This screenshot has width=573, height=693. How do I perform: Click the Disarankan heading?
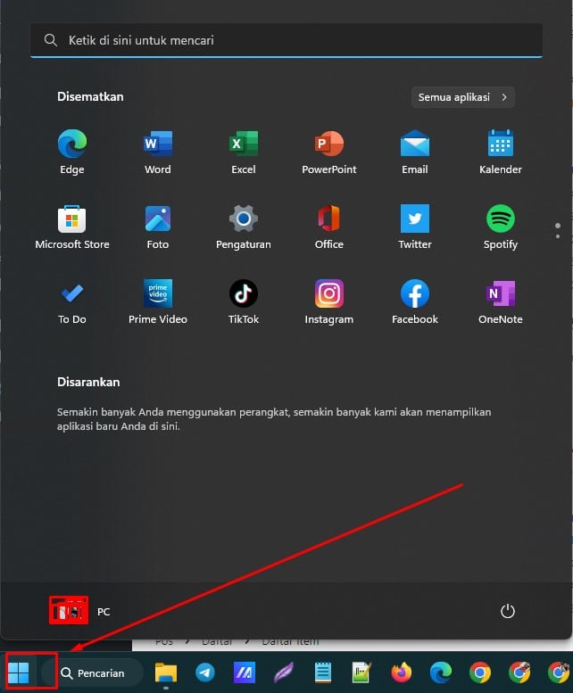pos(88,382)
